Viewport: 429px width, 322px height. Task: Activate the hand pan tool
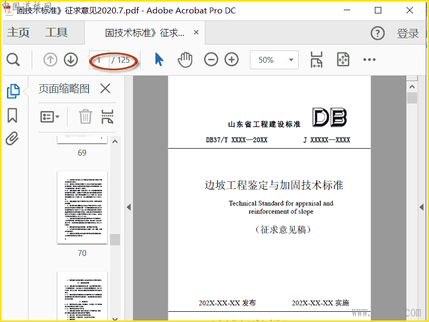[185, 60]
